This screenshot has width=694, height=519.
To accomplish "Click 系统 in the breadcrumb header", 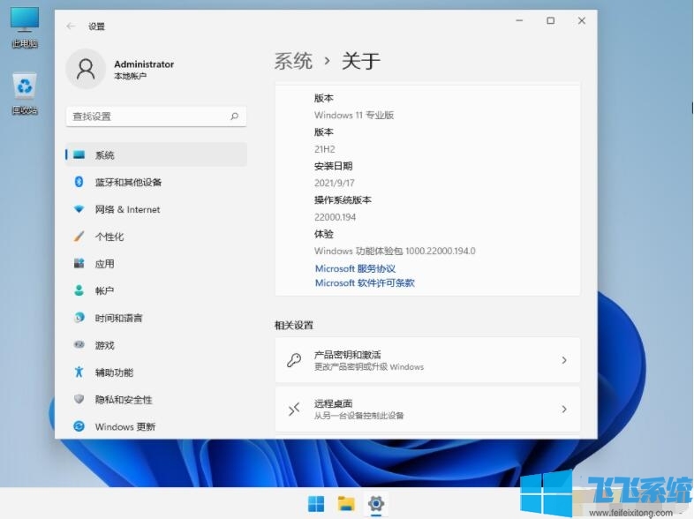I will pyautogui.click(x=293, y=61).
